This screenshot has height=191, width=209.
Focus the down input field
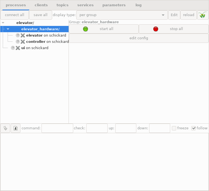(x=160, y=128)
